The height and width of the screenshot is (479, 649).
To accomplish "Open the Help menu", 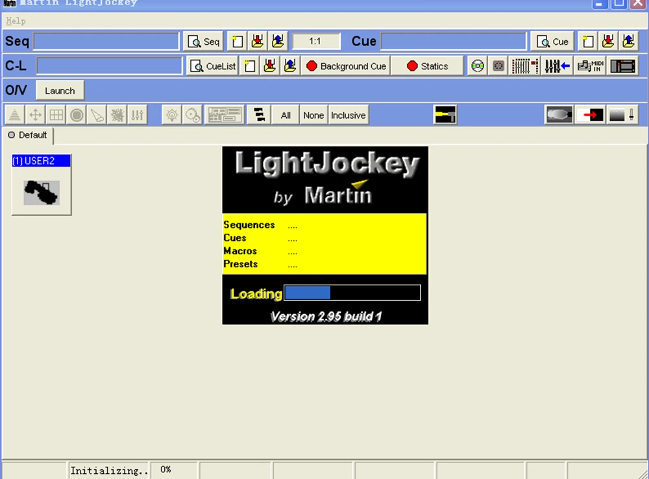I will (15, 21).
